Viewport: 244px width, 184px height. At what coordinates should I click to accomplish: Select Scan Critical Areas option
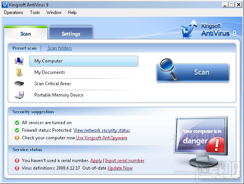pos(84,84)
